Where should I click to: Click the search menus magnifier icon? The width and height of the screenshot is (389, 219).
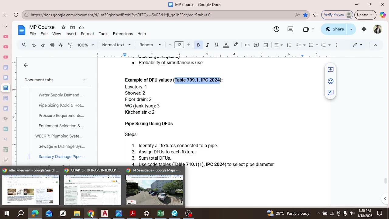coord(24,45)
